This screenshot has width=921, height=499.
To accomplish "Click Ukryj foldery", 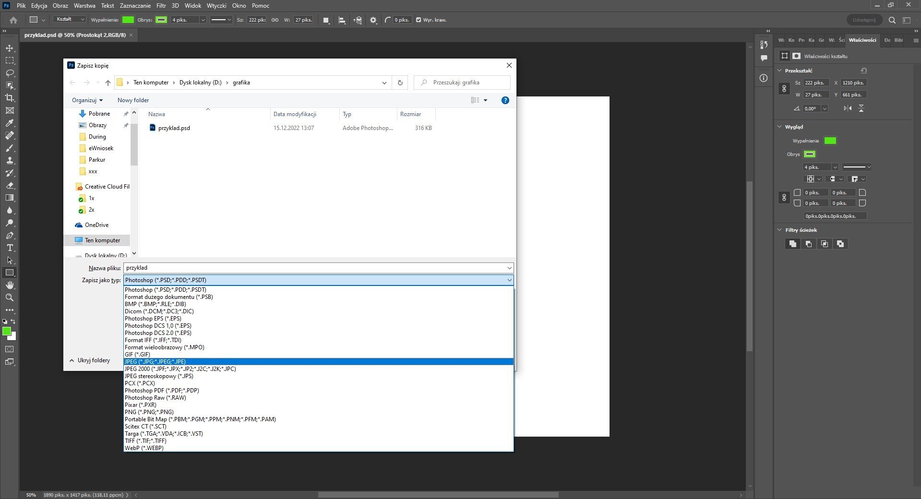I will point(90,360).
